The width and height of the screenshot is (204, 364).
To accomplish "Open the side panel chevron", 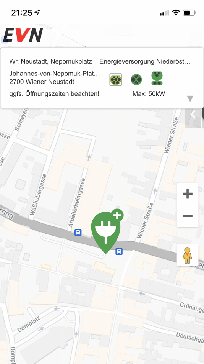I will pos(193,115).
